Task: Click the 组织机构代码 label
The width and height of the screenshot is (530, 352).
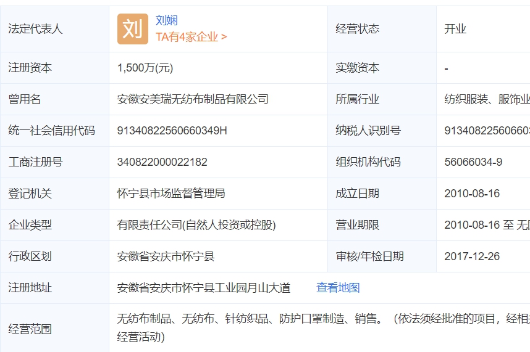Action: pos(368,162)
